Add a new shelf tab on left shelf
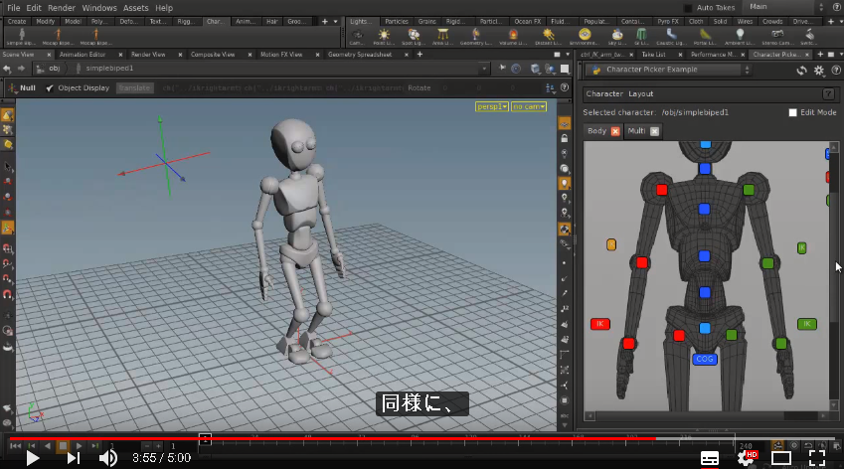This screenshot has width=844, height=469. coord(324,22)
